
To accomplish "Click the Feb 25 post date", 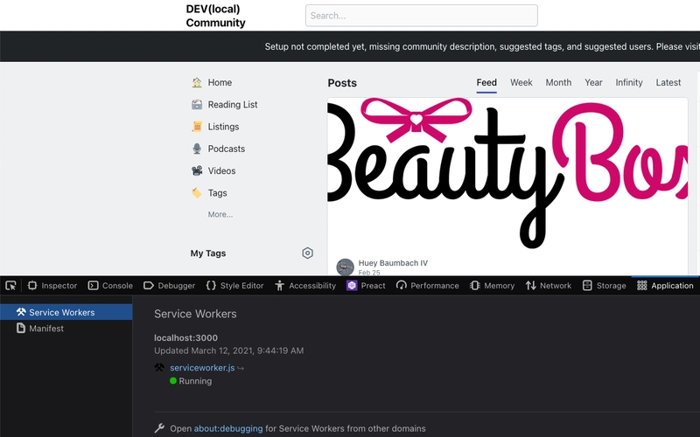I will point(369,272).
